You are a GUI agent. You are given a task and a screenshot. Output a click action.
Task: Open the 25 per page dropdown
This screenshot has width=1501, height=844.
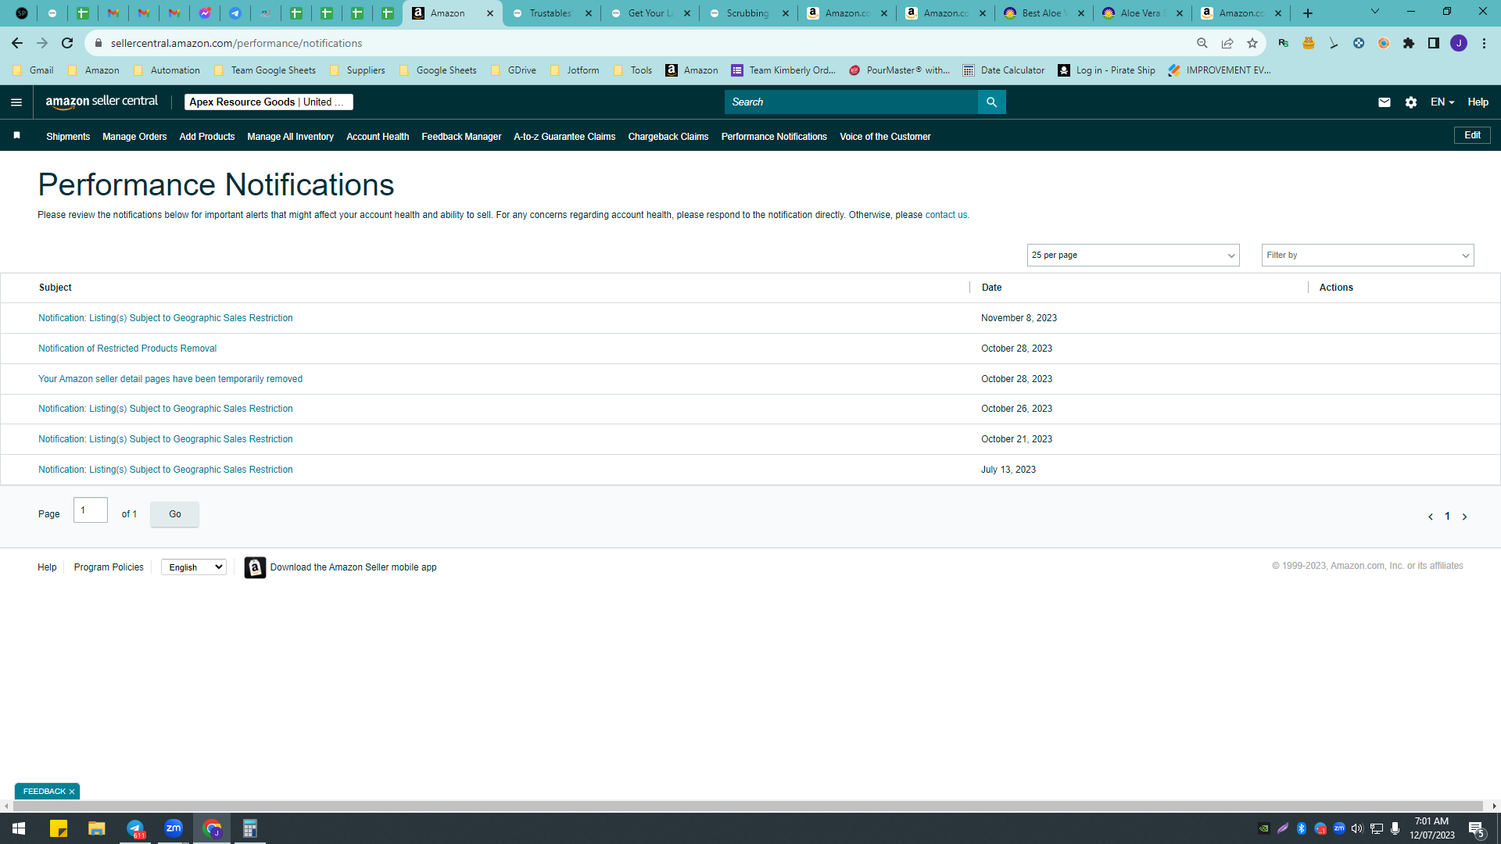point(1133,256)
